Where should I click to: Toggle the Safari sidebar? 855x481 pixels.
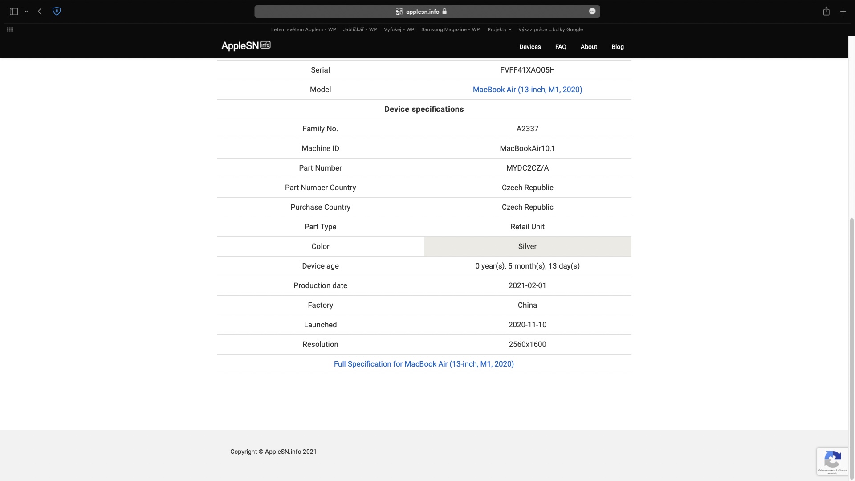[14, 12]
